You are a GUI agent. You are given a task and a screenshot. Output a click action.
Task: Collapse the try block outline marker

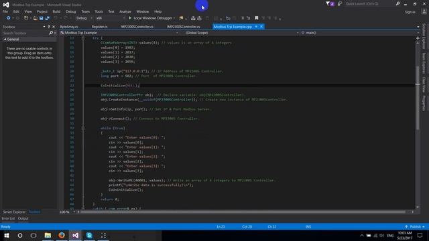[83, 38]
